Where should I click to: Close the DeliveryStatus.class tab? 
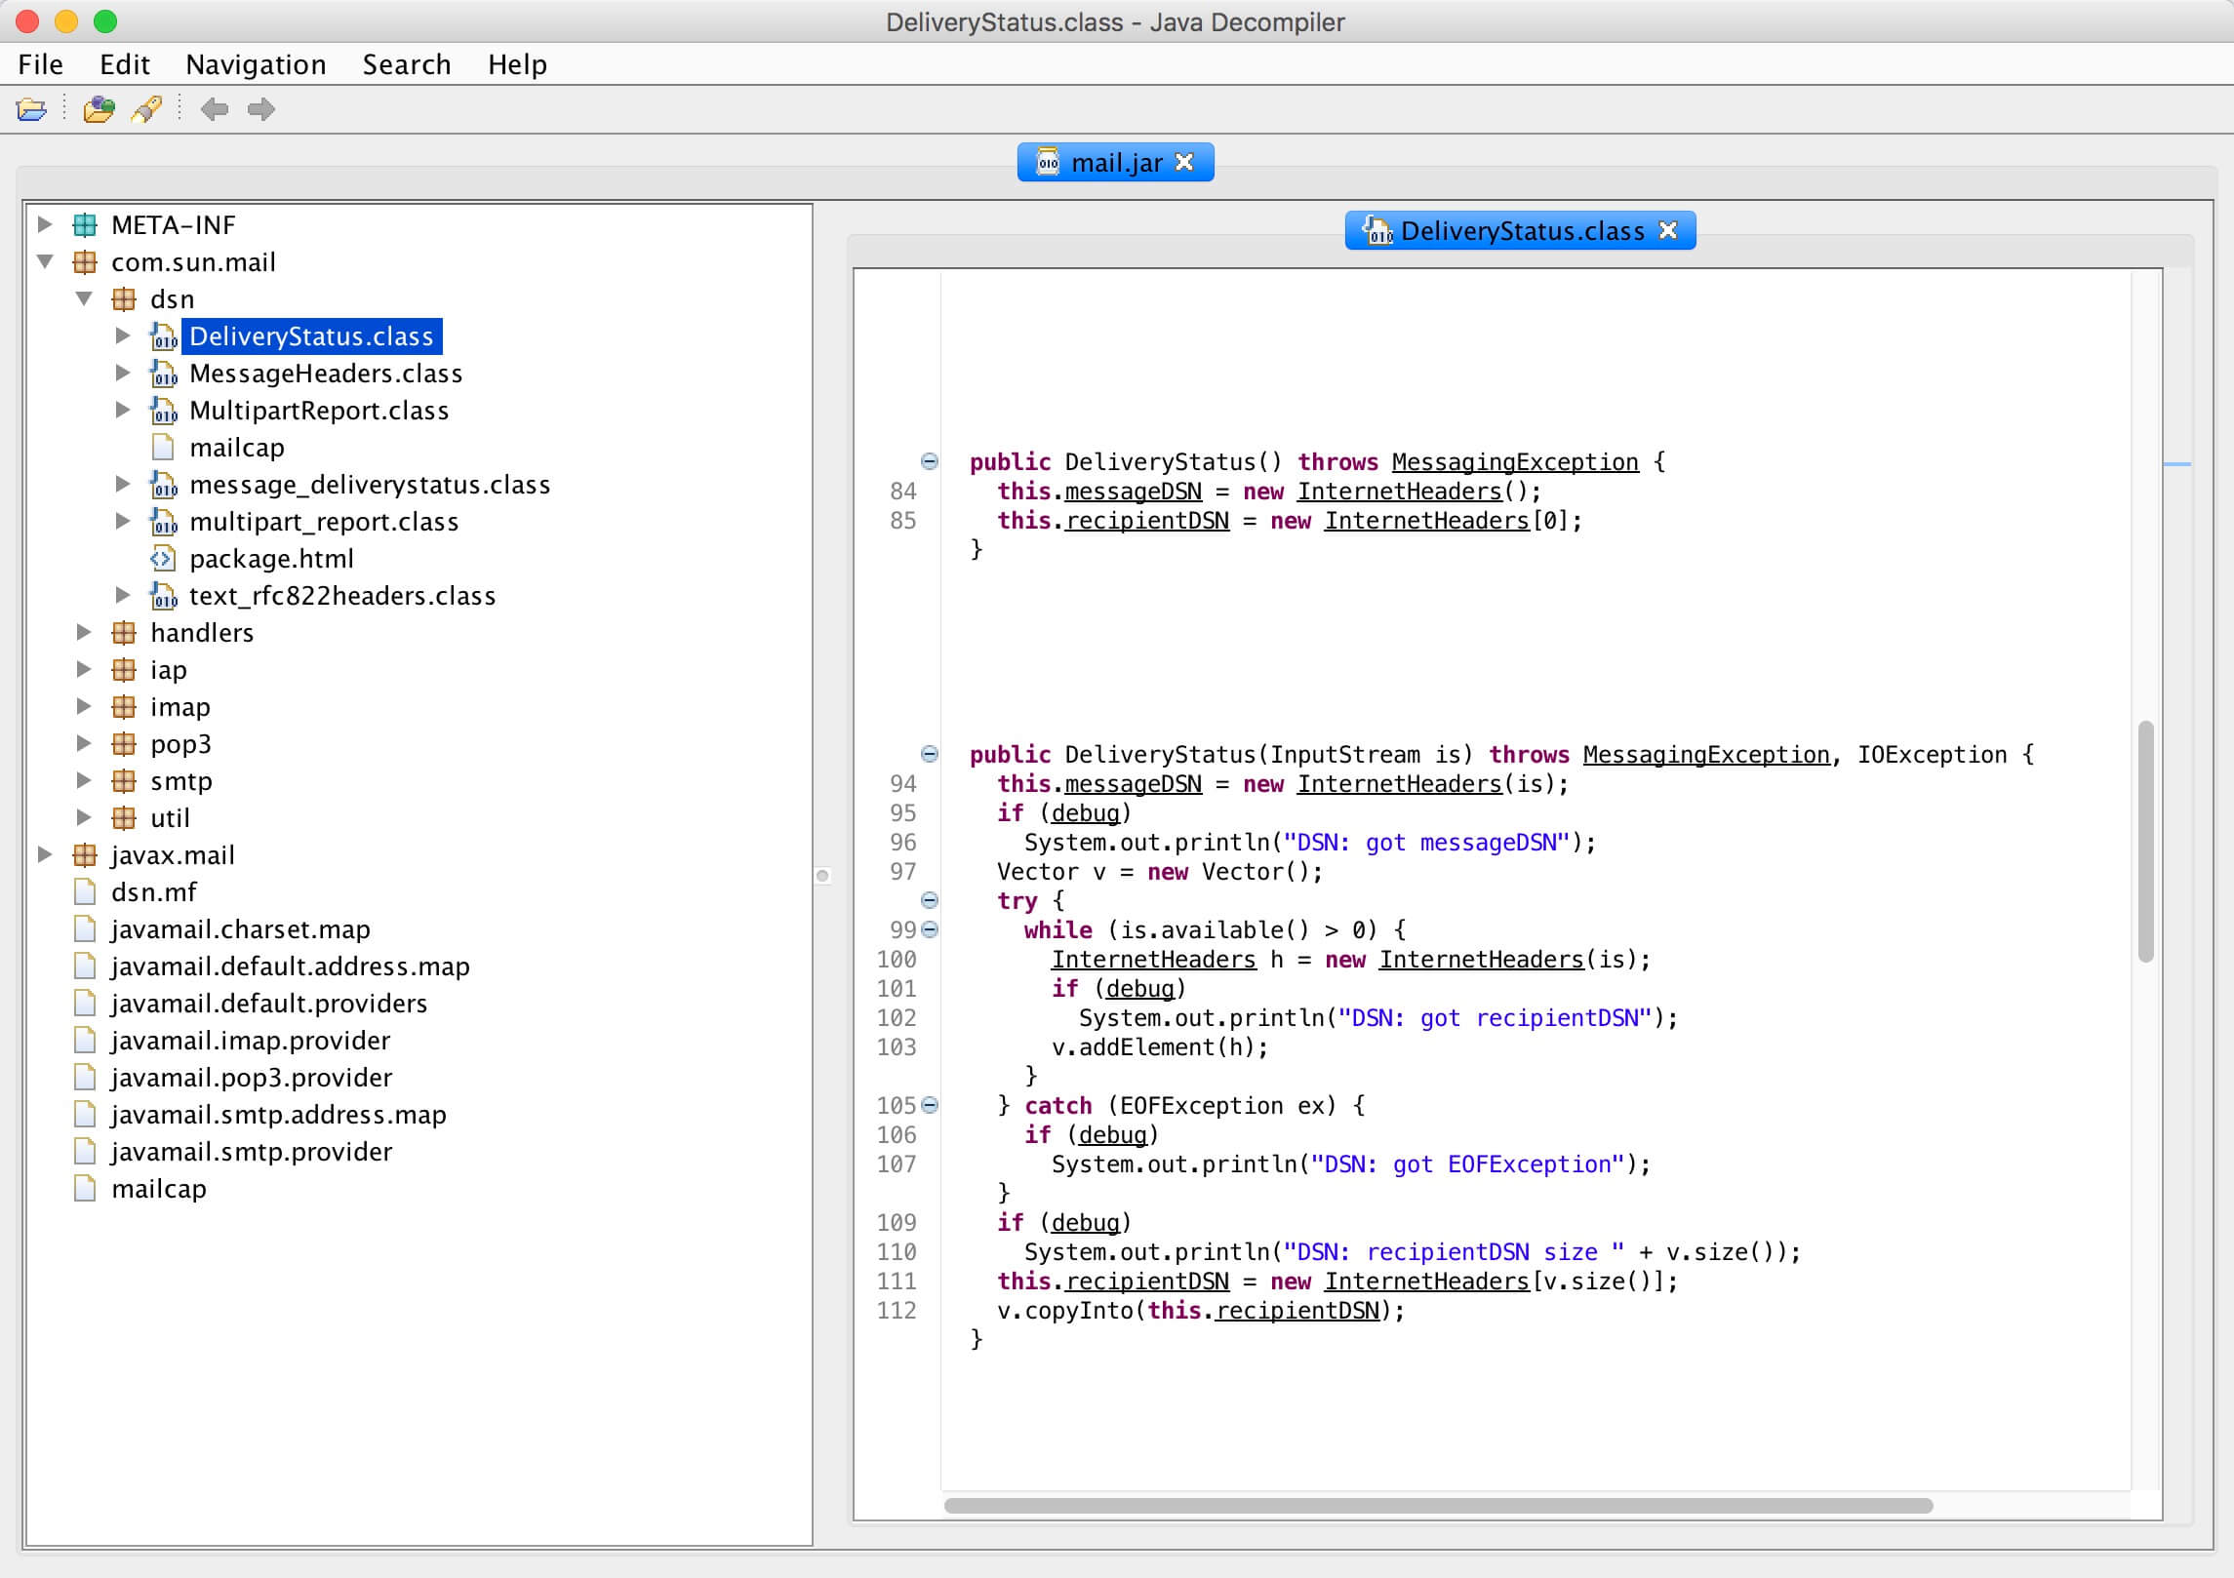click(x=1668, y=230)
